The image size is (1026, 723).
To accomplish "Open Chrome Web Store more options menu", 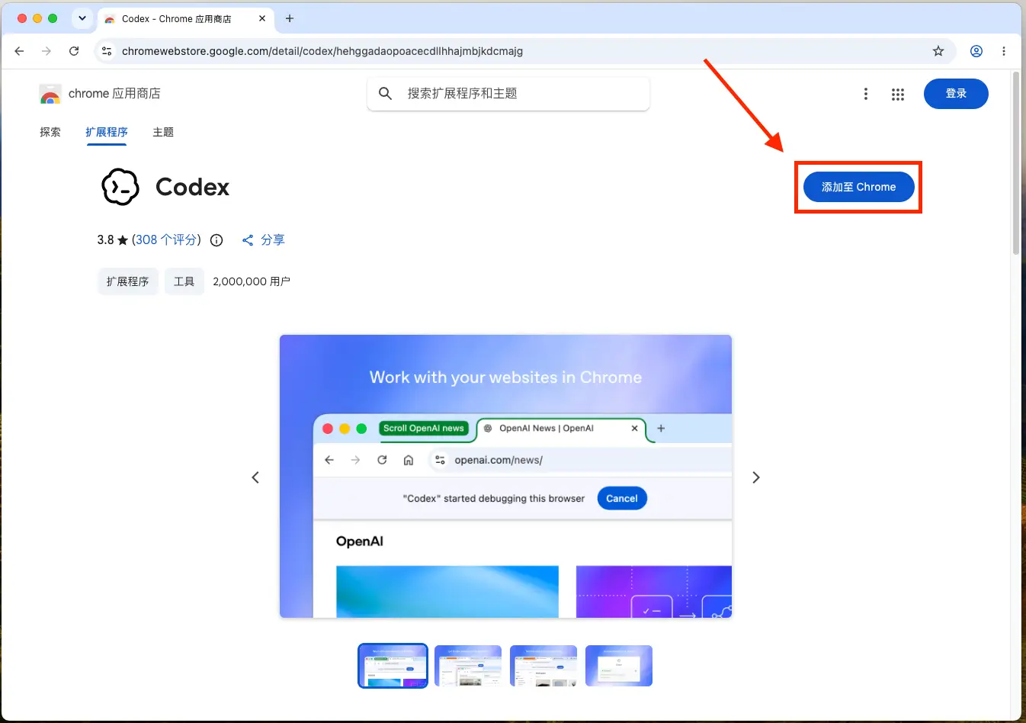I will 865,94.
